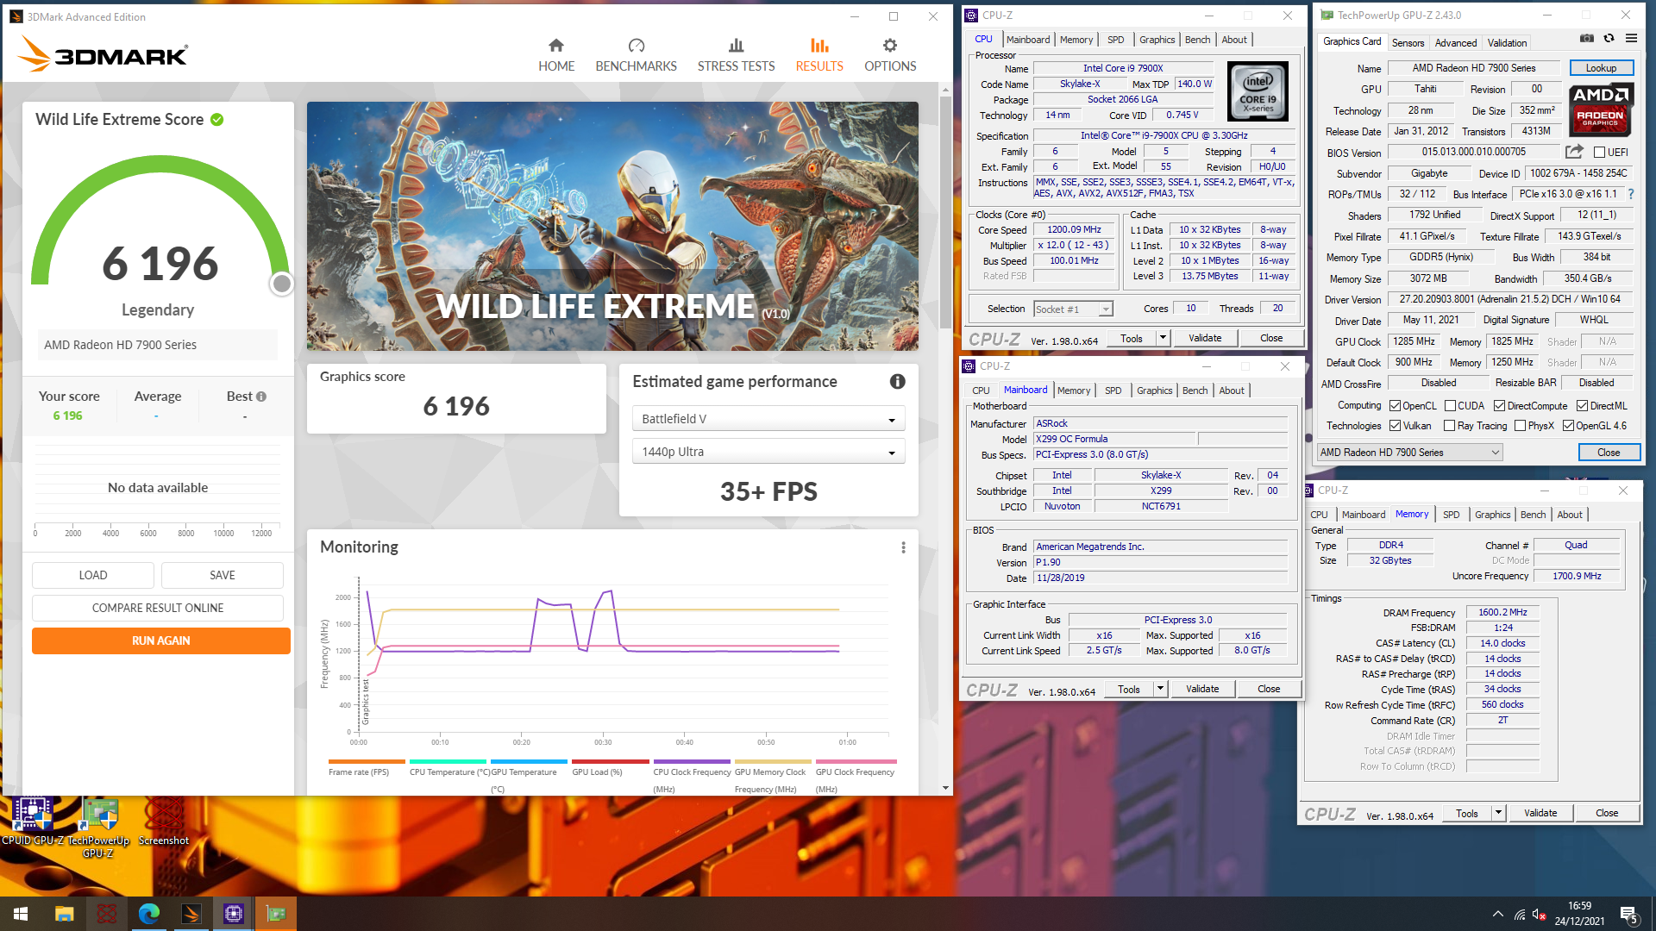This screenshot has width=1656, height=931.
Task: Click the Estimated game performance info icon
Action: [x=897, y=381]
